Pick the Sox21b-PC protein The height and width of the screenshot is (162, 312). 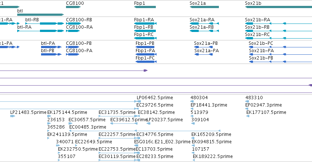pos(261,43)
